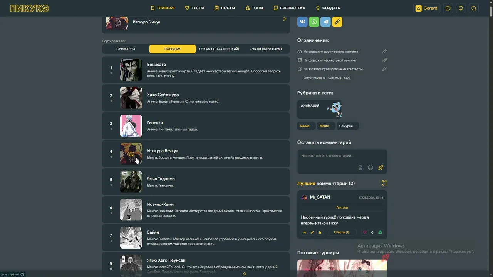View the Хико Сейджуро character image
The width and height of the screenshot is (493, 277).
[131, 98]
